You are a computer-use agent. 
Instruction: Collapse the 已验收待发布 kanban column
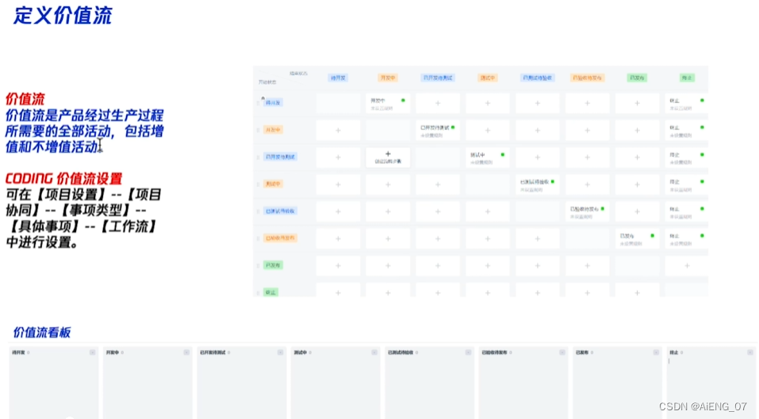point(562,352)
